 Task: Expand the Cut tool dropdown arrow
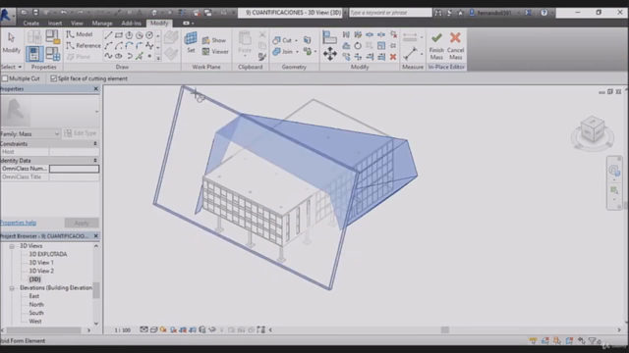[297, 40]
